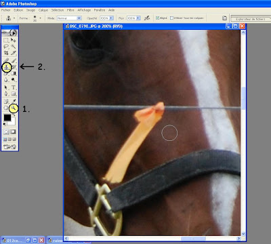Select the Lasso tool
The image size is (271, 244).
click(6, 47)
